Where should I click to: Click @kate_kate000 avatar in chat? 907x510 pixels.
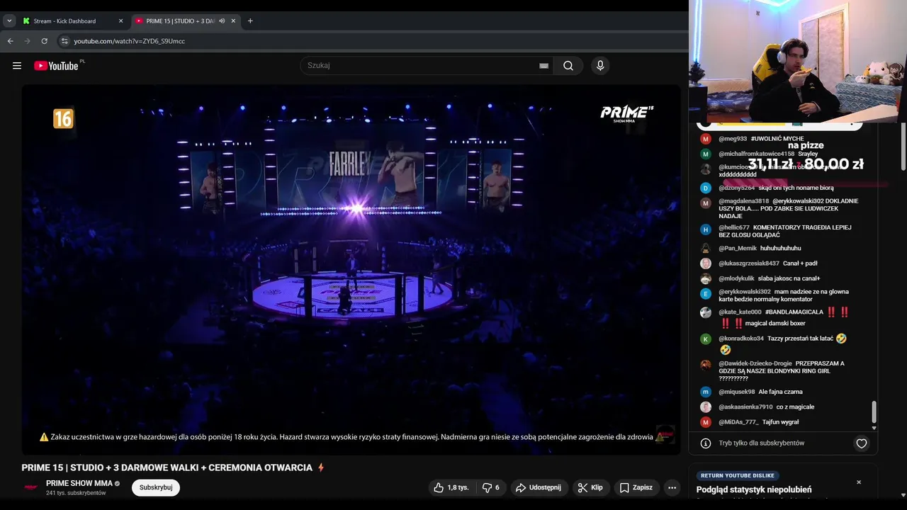click(x=706, y=312)
